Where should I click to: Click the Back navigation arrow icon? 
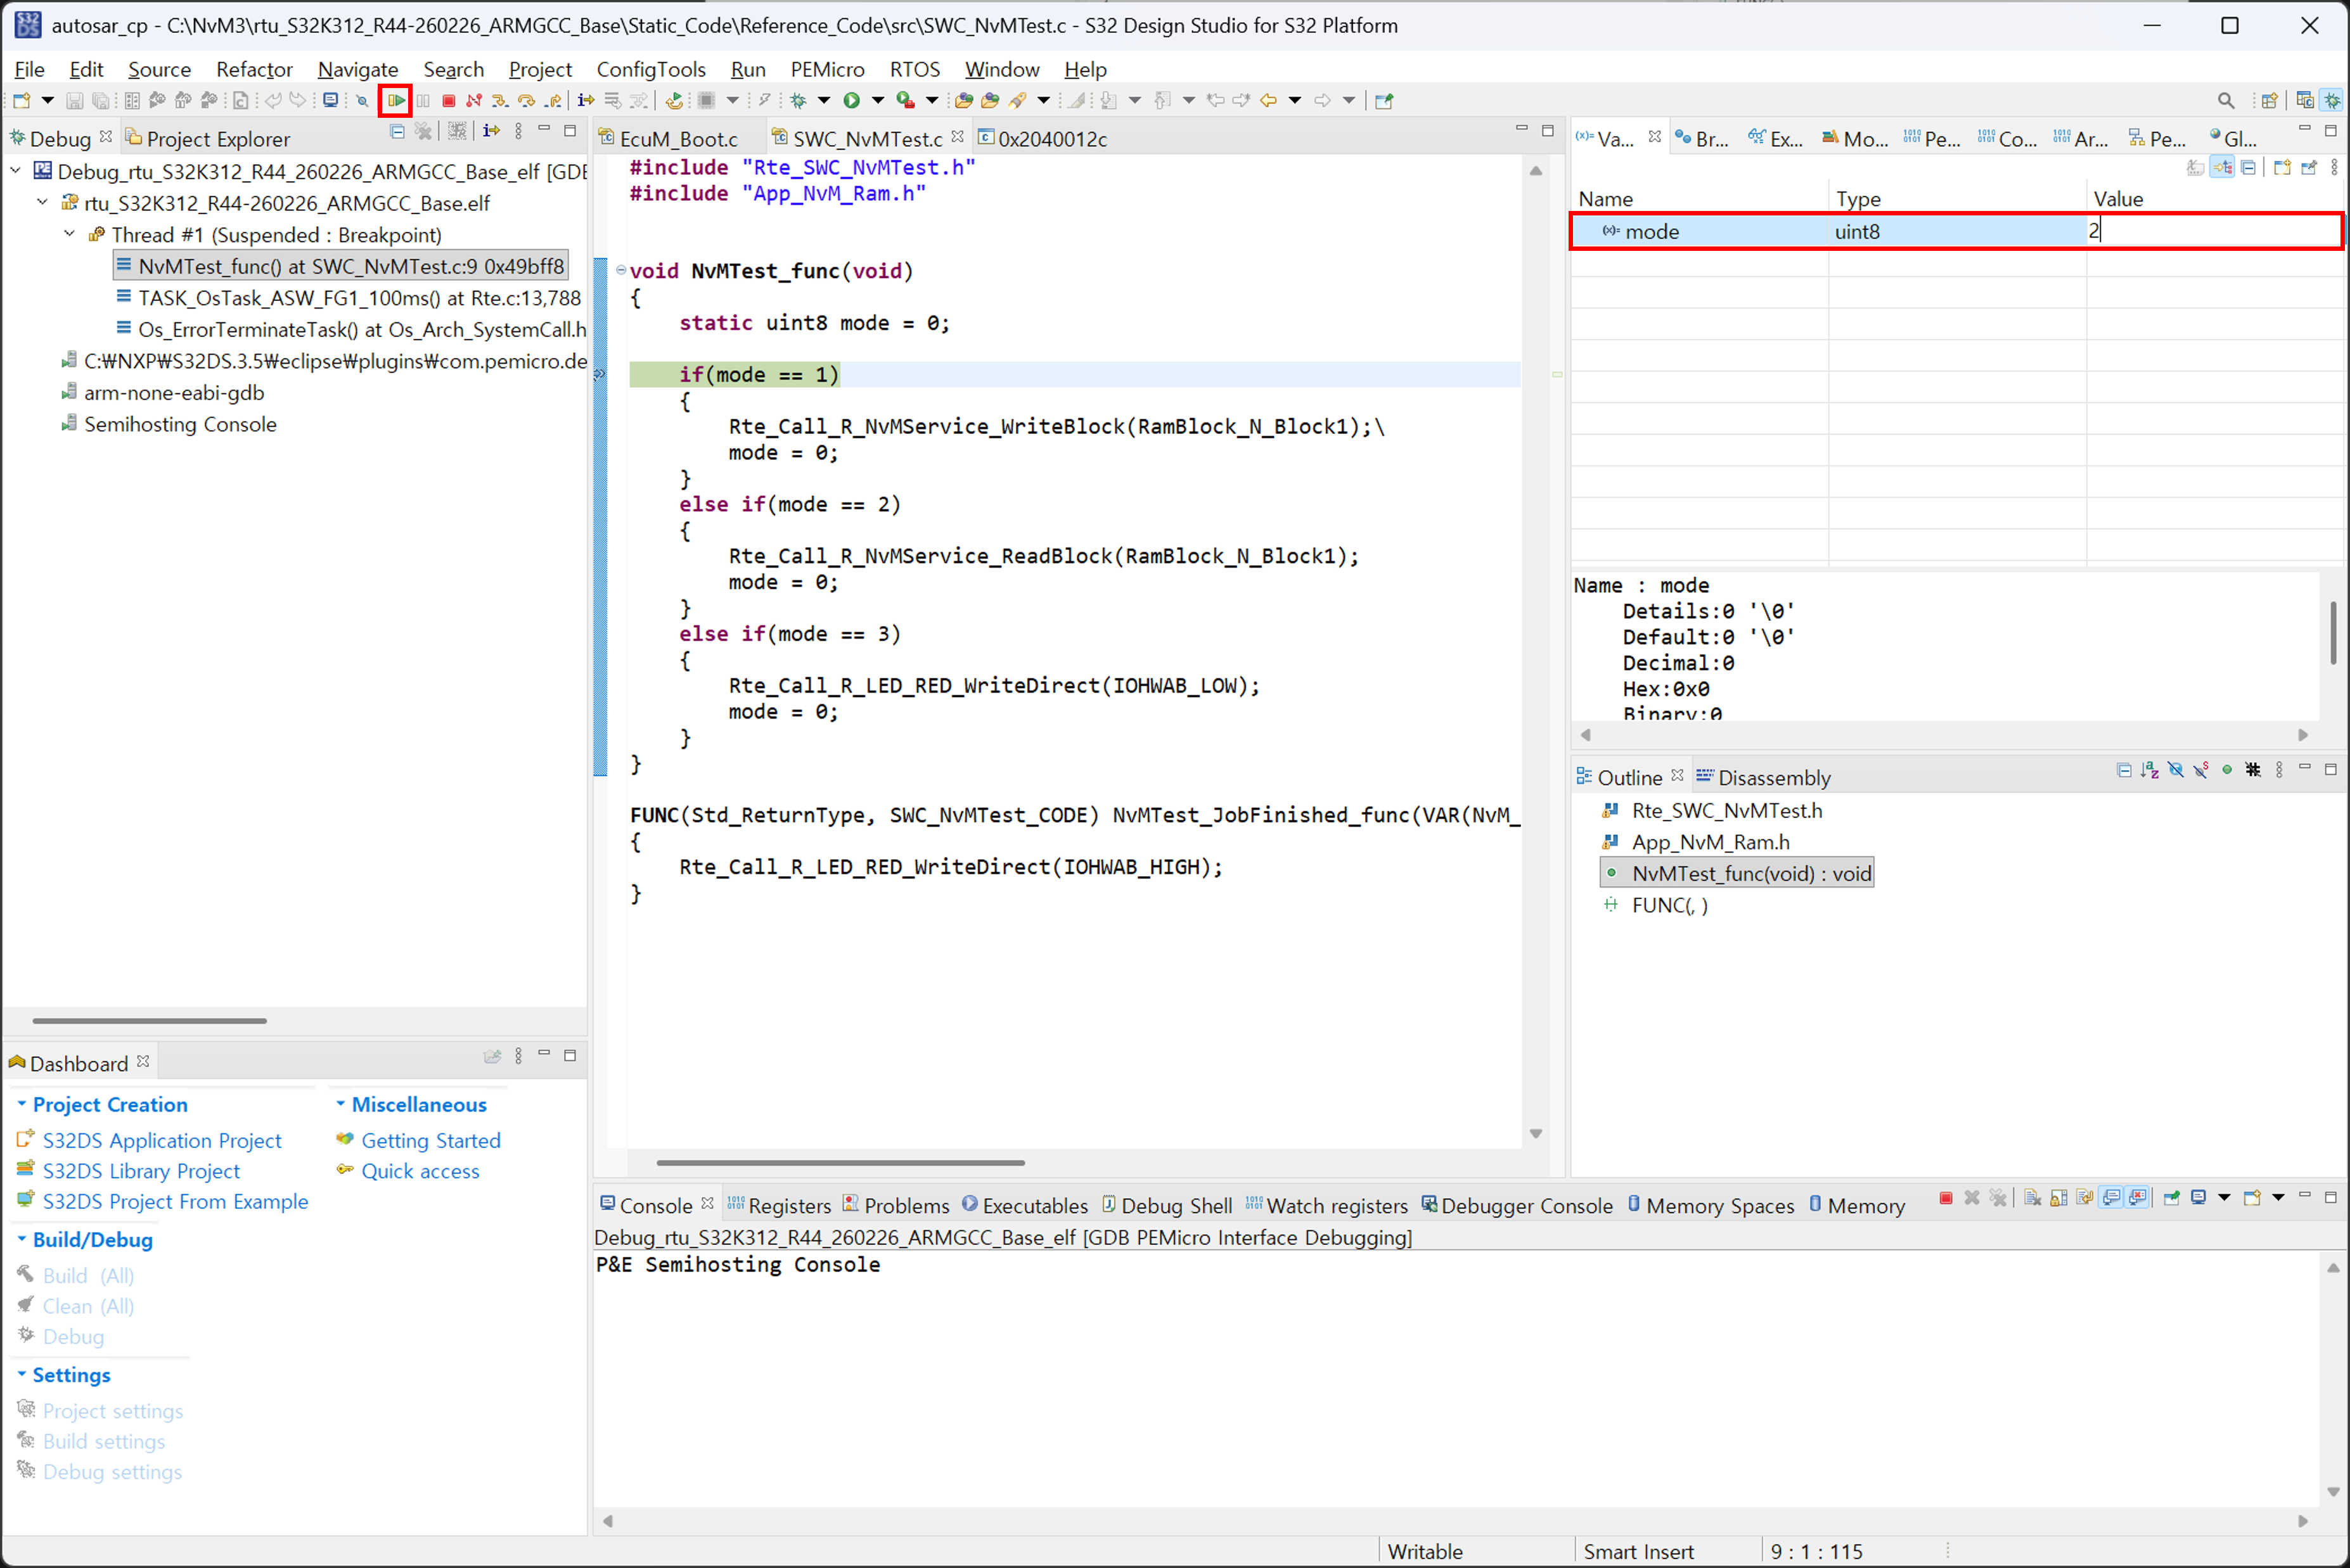tap(1269, 100)
